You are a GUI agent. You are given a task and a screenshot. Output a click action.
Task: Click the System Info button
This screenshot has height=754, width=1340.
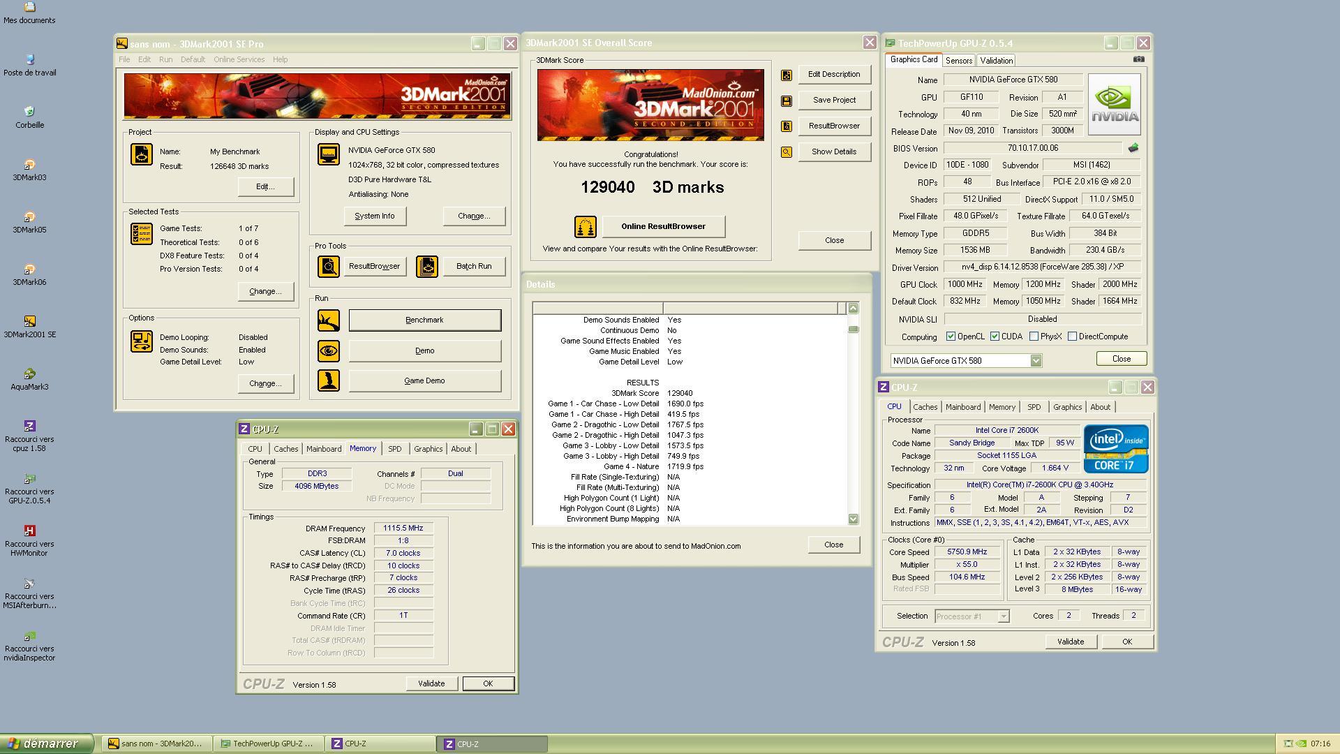[375, 216]
